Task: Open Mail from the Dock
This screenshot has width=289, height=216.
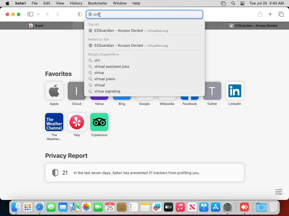Action: click(x=63, y=207)
